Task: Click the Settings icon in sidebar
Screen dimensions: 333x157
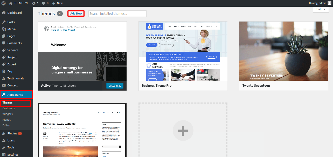Action: 4,155
